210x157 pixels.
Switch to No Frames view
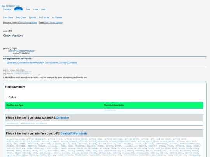tap(44, 17)
